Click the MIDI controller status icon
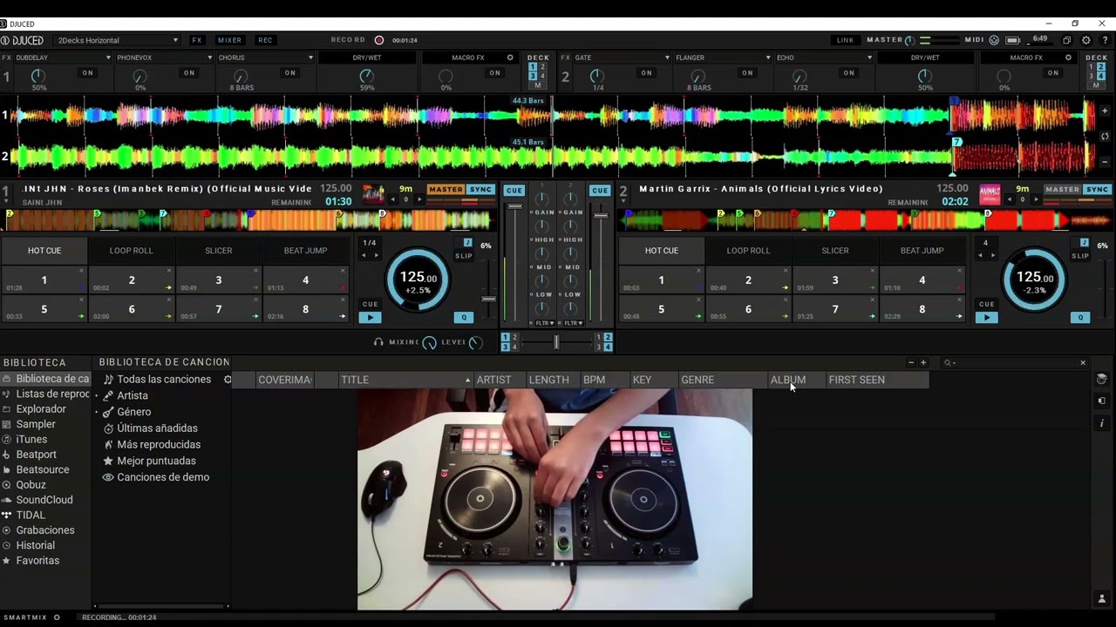This screenshot has width=1116, height=627. point(994,40)
